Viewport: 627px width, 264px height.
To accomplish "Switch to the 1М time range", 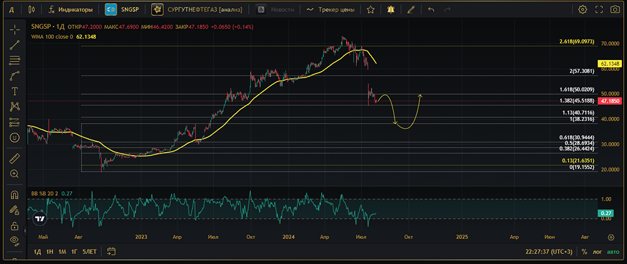I will pyautogui.click(x=62, y=251).
